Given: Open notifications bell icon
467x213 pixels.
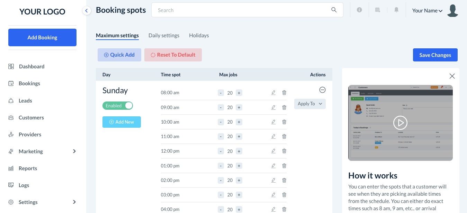Looking at the screenshot, I should (x=396, y=10).
